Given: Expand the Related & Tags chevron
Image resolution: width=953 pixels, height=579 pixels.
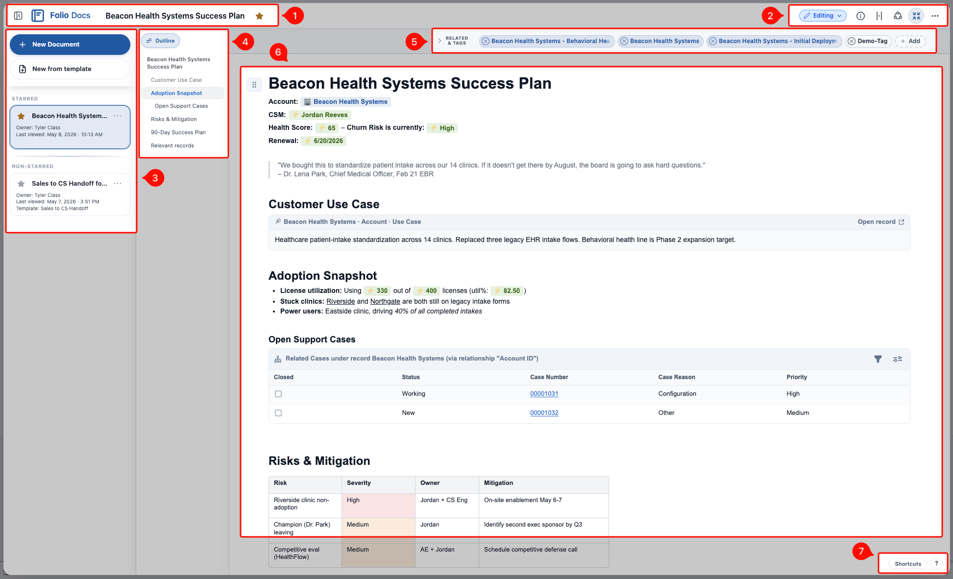Looking at the screenshot, I should point(440,41).
